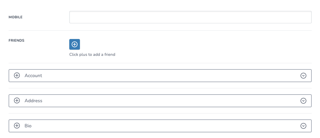The width and height of the screenshot is (320, 138).
Task: Click the divider line between Address and Bio
Action: point(160,113)
